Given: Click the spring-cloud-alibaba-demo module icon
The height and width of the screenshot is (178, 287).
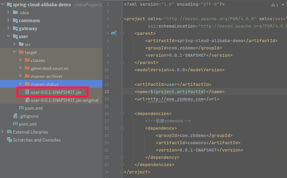Looking at the screenshot, I should pos(9,4).
